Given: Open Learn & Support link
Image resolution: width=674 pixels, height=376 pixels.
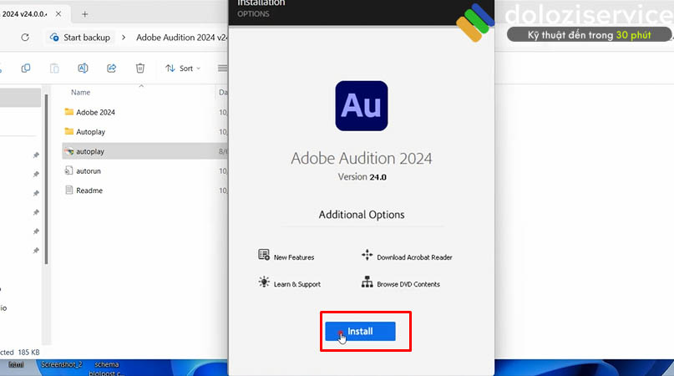Looking at the screenshot, I should pyautogui.click(x=297, y=284).
